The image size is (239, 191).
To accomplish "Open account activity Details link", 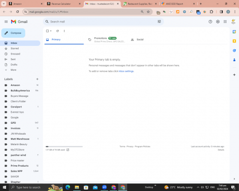I will pos(221,150).
